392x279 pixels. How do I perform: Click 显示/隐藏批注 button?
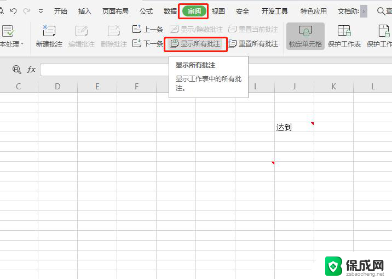(196, 29)
